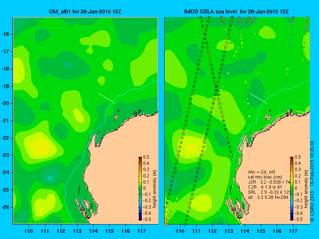Image resolution: width=319 pixels, height=239 pixels.
Task: Click latitude label '-20' on the axis
Action: 5,103
